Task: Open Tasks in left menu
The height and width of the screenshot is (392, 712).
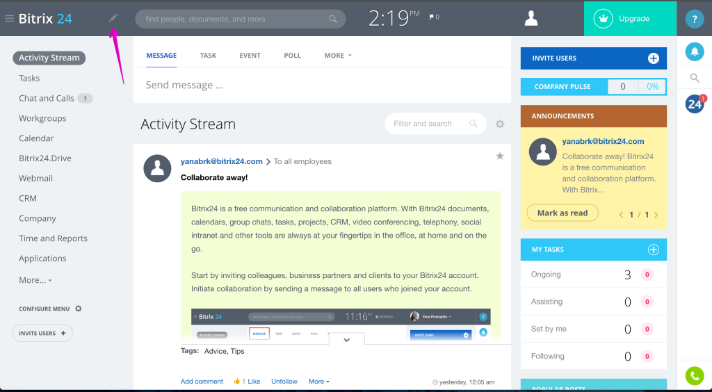Action: (29, 78)
